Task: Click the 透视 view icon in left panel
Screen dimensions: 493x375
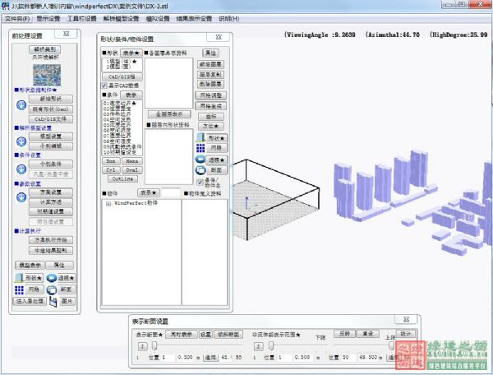Action: click(52, 279)
